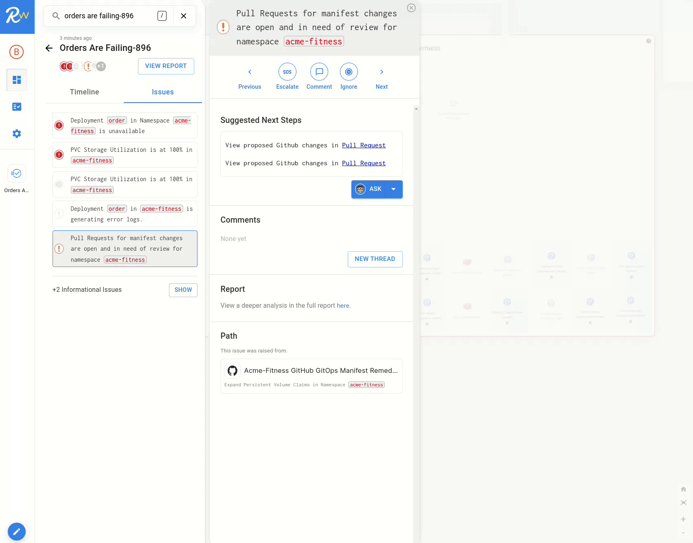Open Settings via the gear icon
This screenshot has width=693, height=543.
click(x=17, y=134)
